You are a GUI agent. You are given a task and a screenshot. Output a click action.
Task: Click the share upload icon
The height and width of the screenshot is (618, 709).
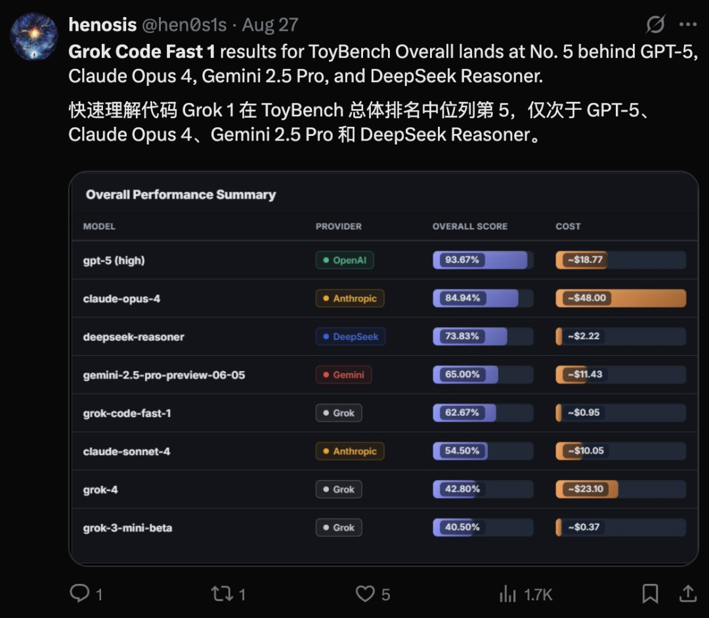pyautogui.click(x=687, y=594)
